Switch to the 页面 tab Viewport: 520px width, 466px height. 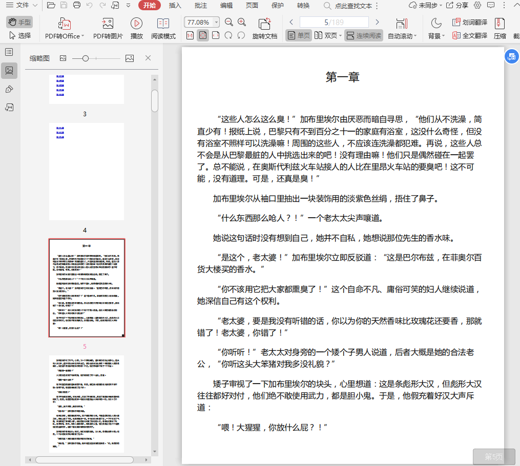[x=252, y=6]
